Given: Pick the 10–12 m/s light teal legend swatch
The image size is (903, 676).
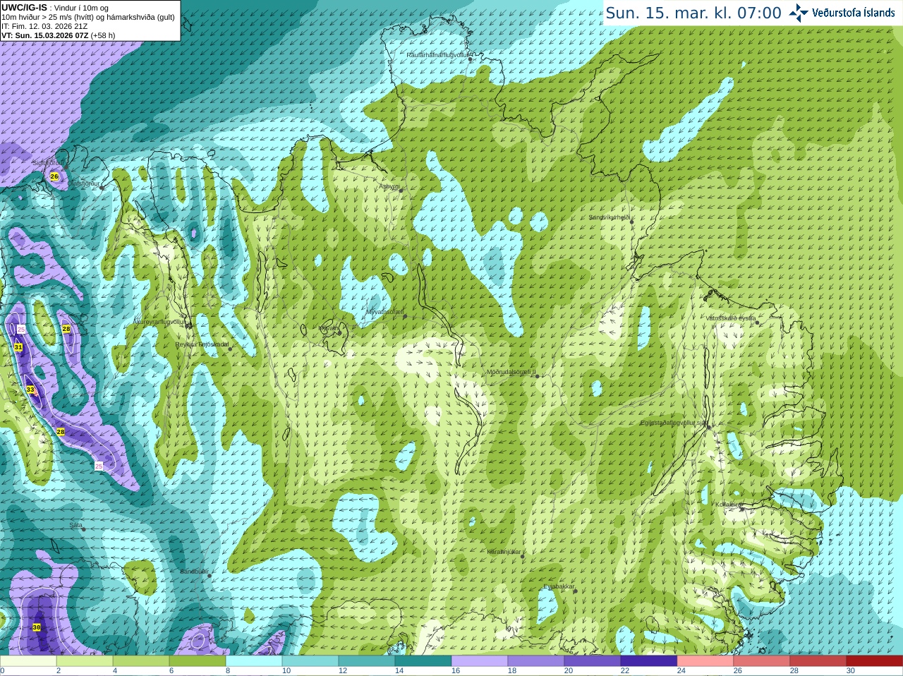Looking at the screenshot, I should pos(310,661).
